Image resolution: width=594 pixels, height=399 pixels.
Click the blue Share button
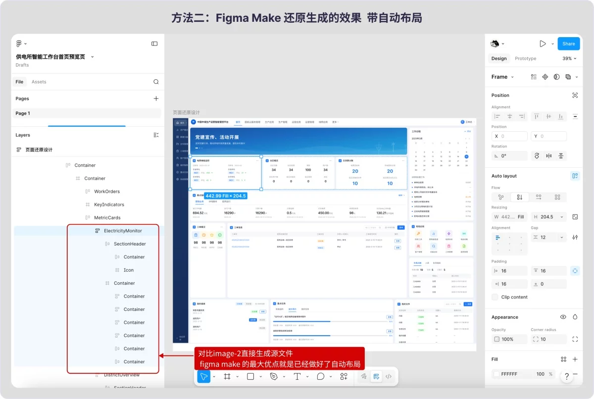(568, 44)
